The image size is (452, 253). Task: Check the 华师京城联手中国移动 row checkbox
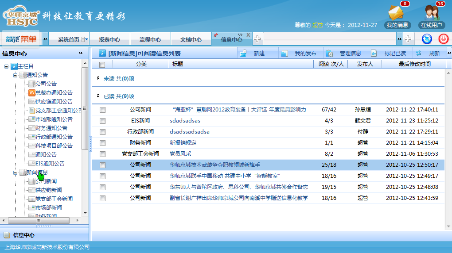pos(102,176)
